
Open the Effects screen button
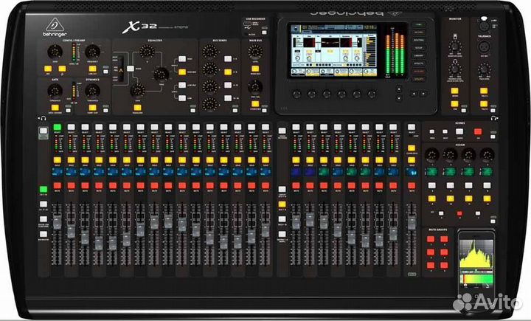tap(419, 63)
